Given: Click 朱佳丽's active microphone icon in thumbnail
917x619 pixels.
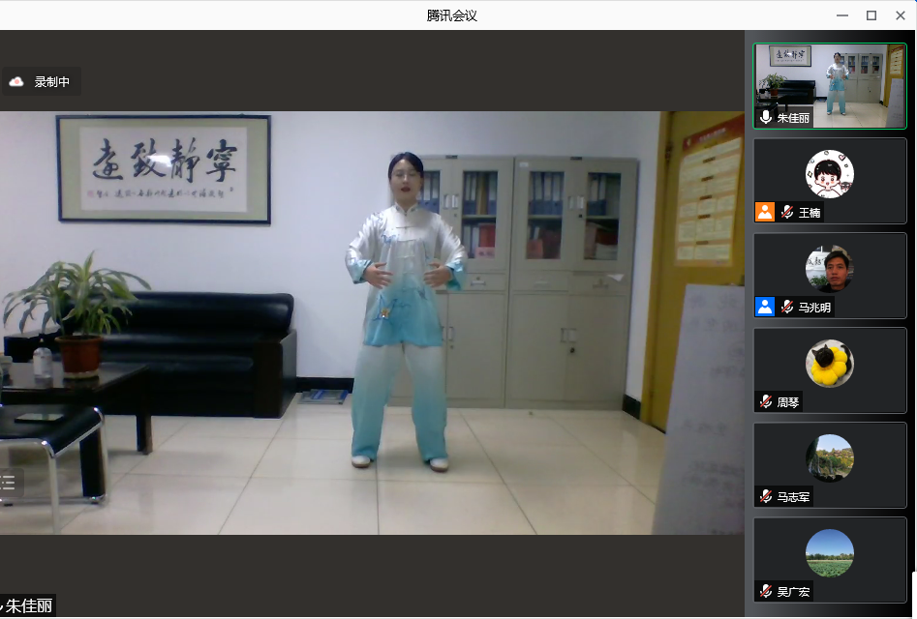Looking at the screenshot, I should click(766, 117).
